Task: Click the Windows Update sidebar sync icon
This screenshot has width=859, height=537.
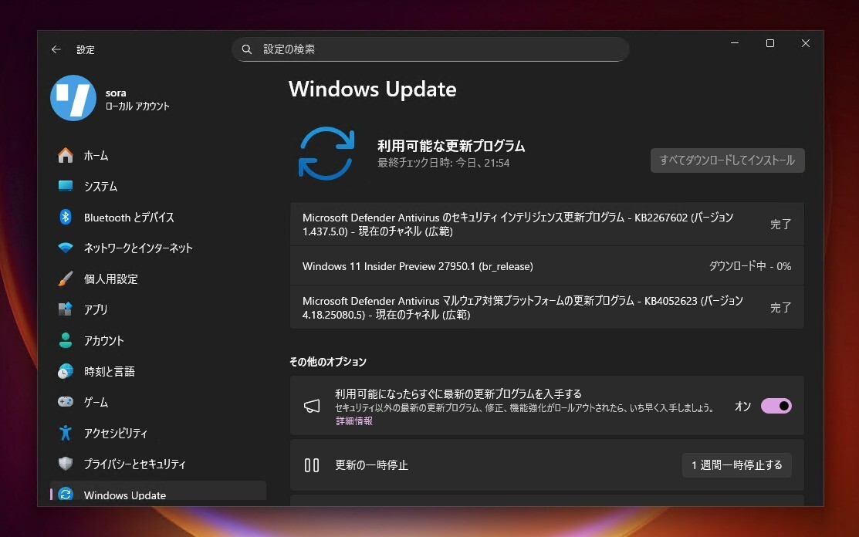Action: click(x=66, y=495)
